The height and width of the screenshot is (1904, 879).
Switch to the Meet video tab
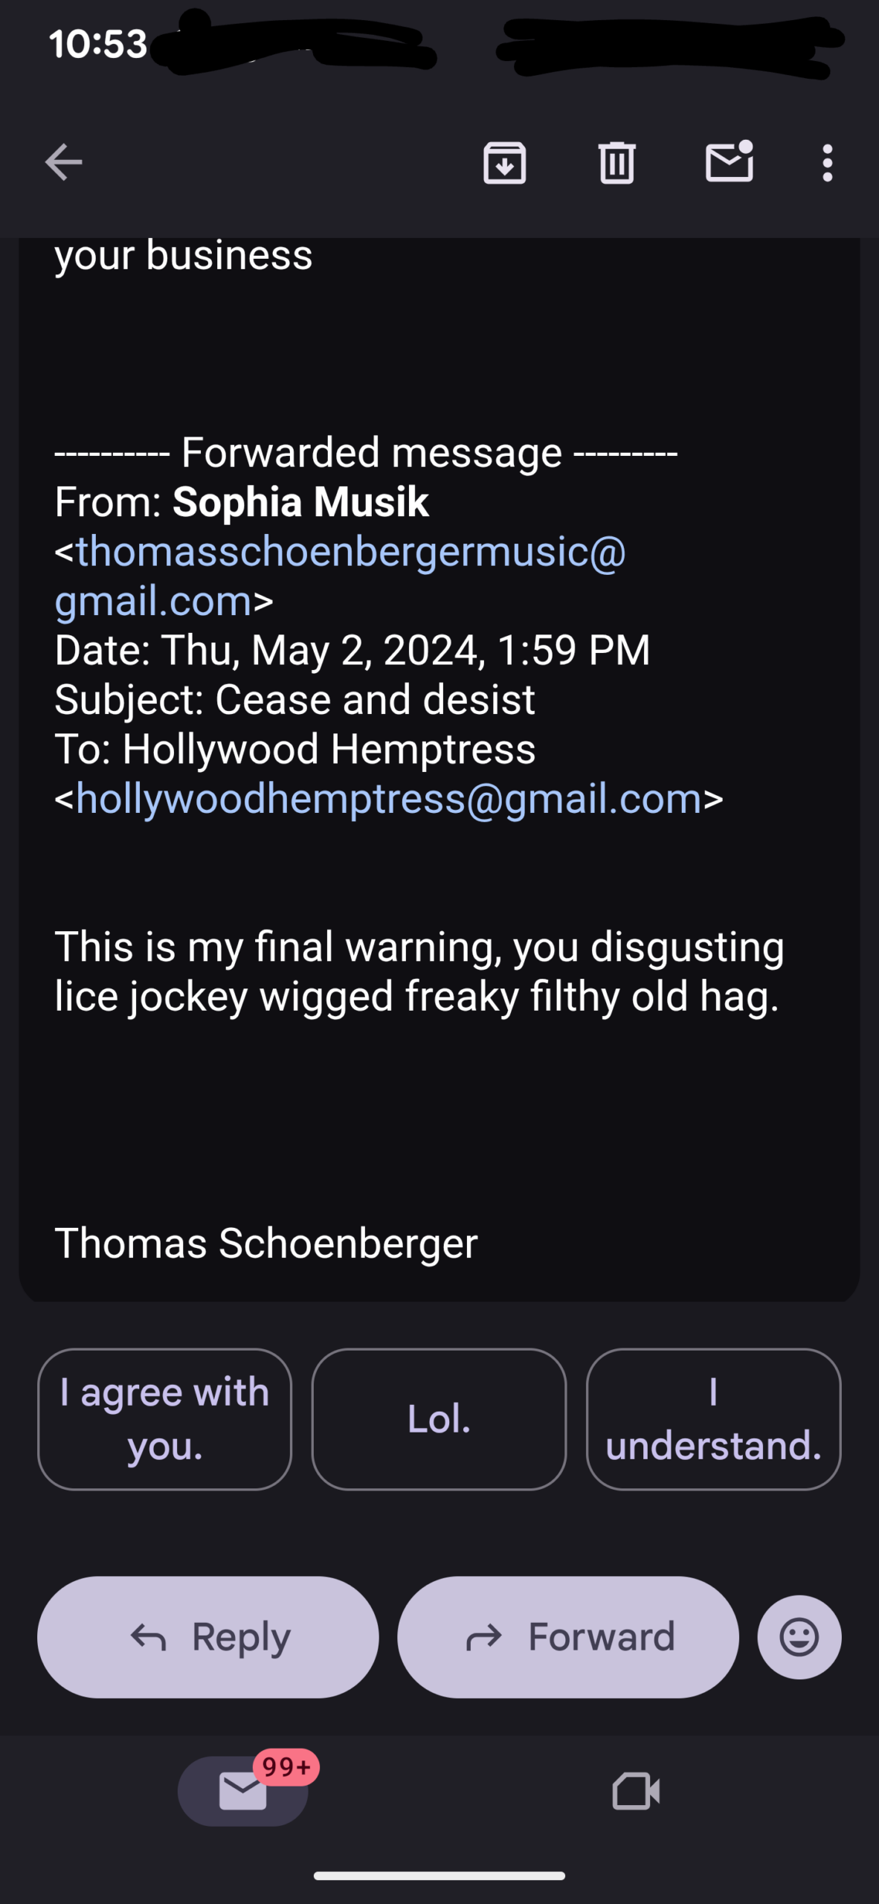point(635,1790)
